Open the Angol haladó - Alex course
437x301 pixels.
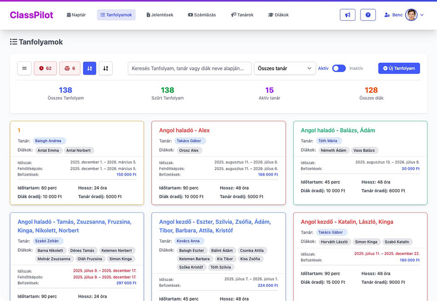184,130
